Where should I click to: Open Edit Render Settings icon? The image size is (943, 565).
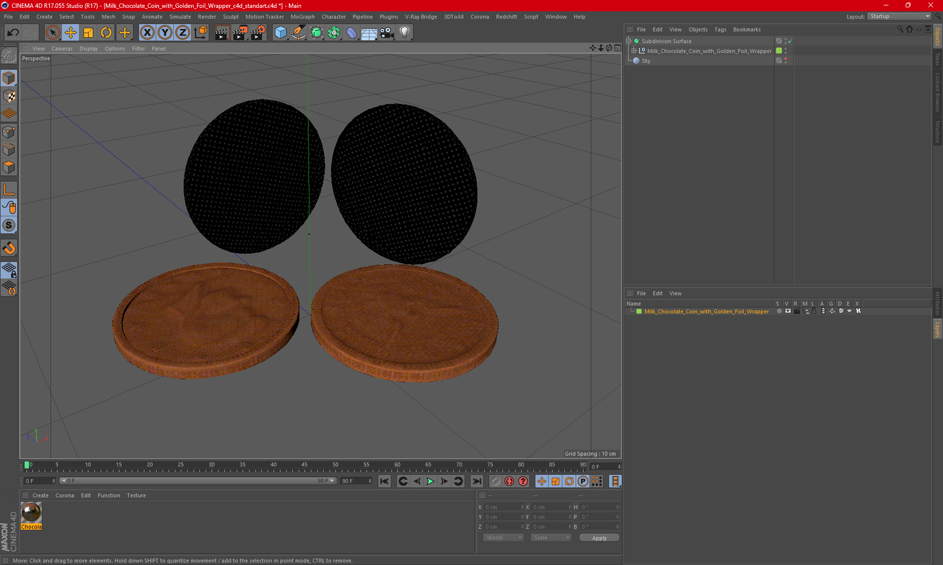[x=258, y=33]
